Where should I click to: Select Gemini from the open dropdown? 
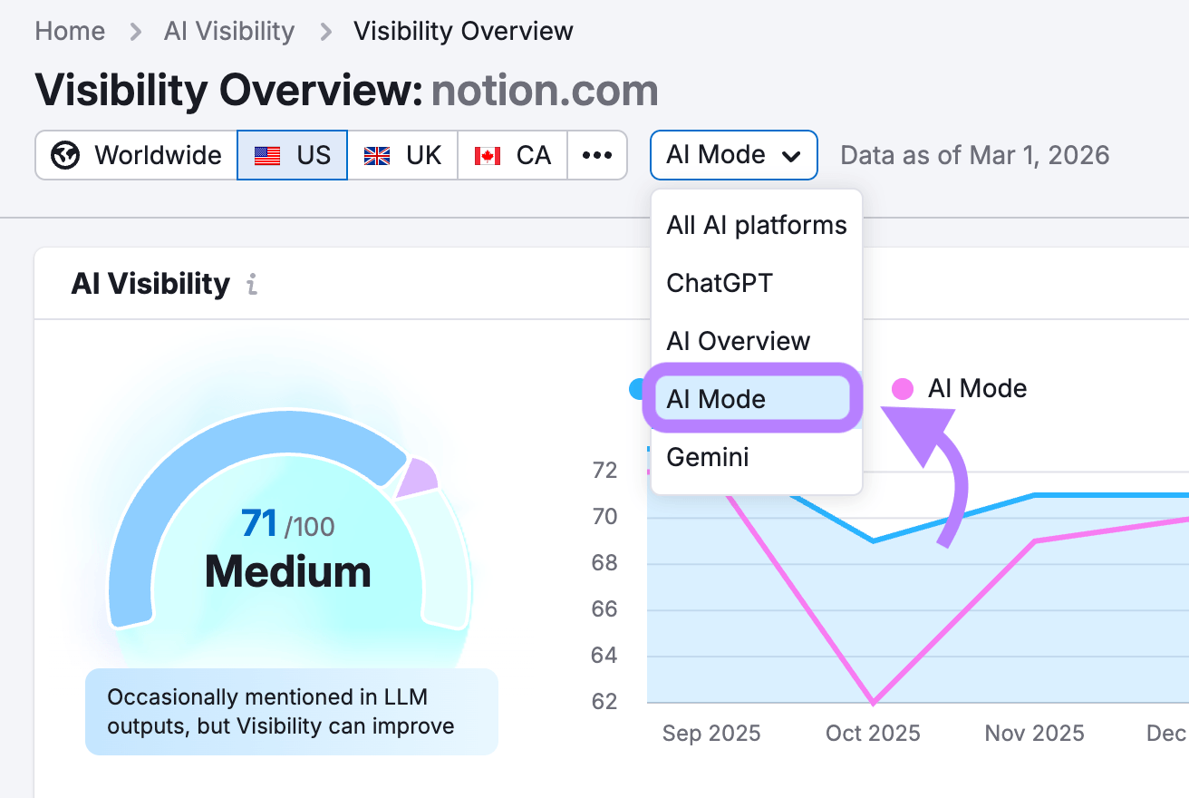[708, 457]
